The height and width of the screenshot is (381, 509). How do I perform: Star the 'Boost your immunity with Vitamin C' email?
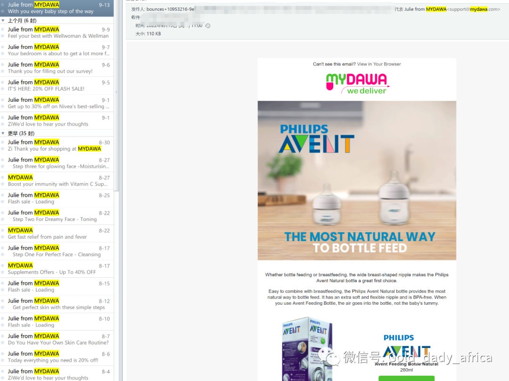(3, 184)
